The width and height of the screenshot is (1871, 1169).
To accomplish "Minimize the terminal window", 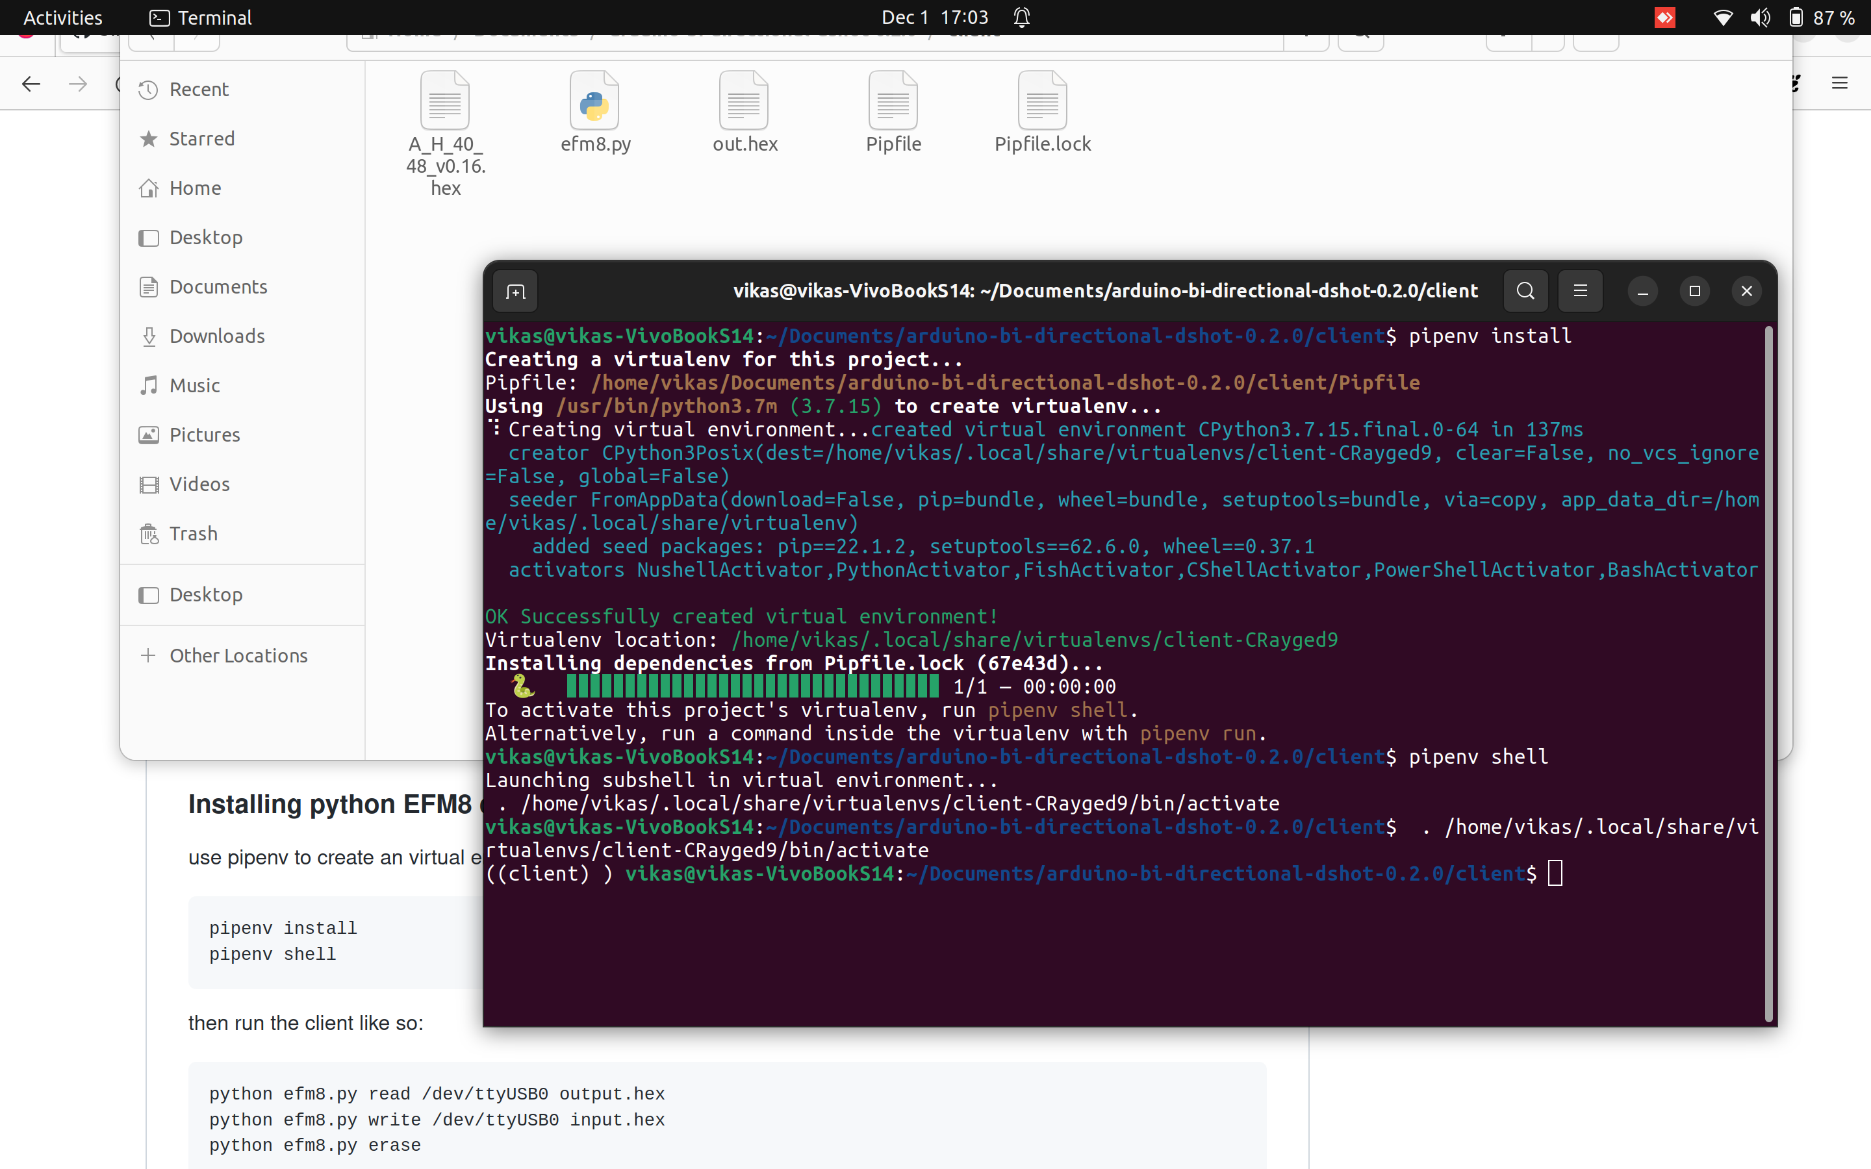I will [1643, 292].
